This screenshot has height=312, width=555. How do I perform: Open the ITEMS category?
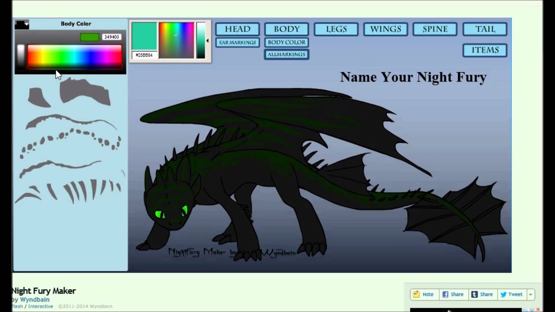[485, 50]
